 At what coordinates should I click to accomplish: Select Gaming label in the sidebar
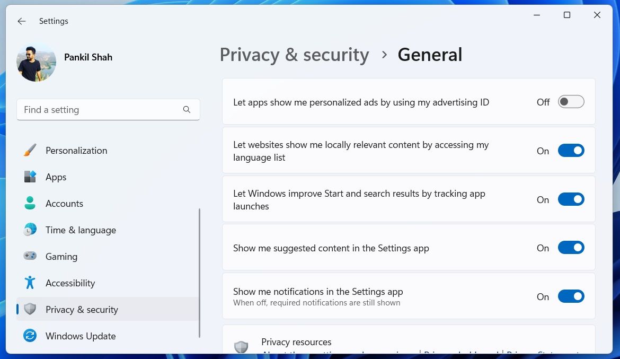coord(61,257)
